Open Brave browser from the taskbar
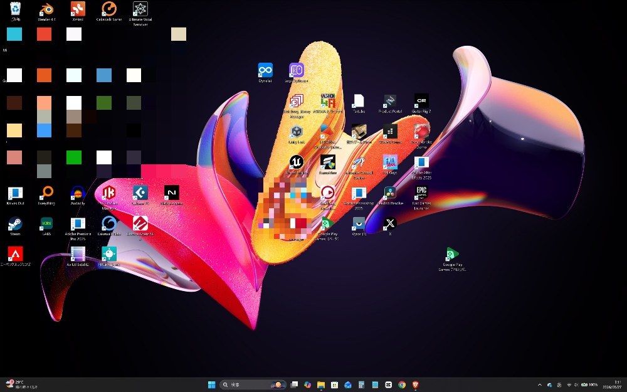627x392 pixels. pos(416,384)
